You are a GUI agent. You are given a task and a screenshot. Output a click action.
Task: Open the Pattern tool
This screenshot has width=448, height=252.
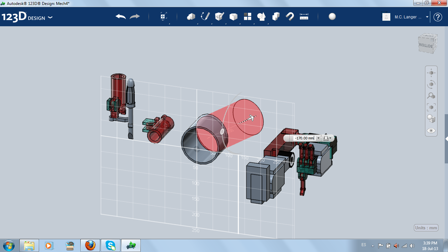(x=247, y=16)
